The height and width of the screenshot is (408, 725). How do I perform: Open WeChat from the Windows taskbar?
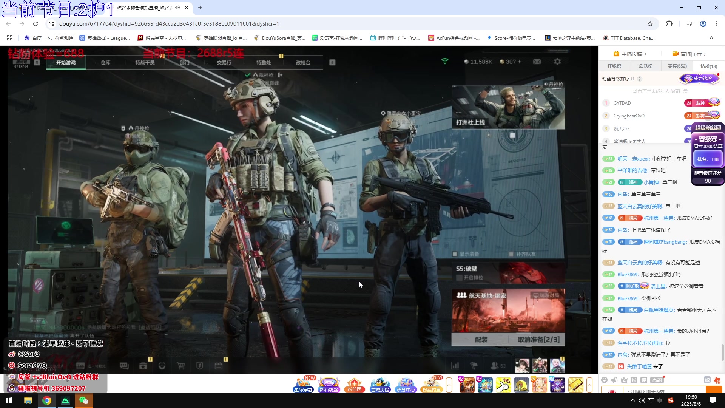coord(83,400)
